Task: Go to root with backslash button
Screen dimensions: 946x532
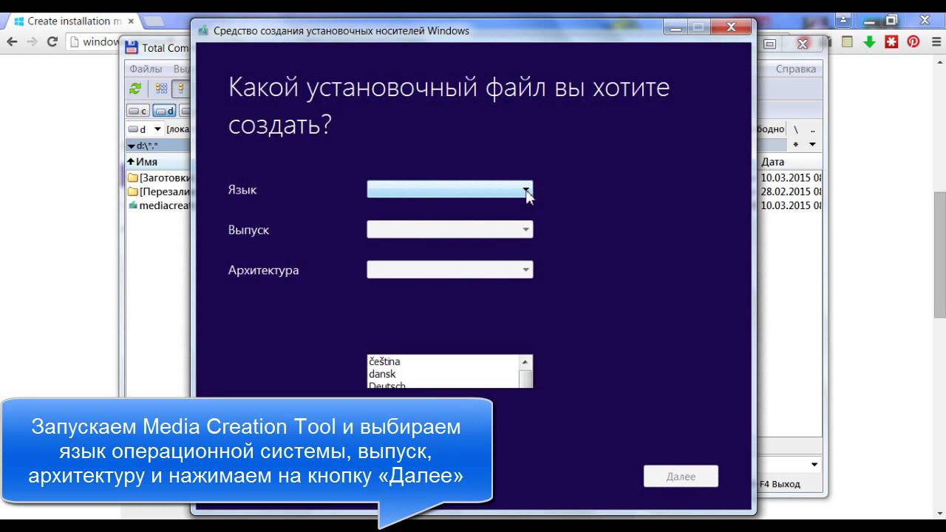Action: (x=795, y=129)
